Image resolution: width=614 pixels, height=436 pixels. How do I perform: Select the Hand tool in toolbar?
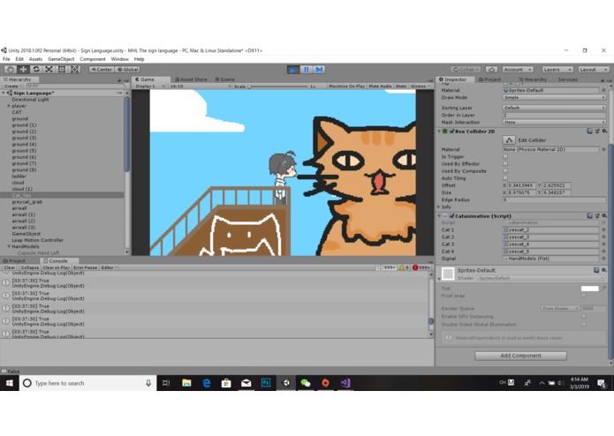[11, 70]
